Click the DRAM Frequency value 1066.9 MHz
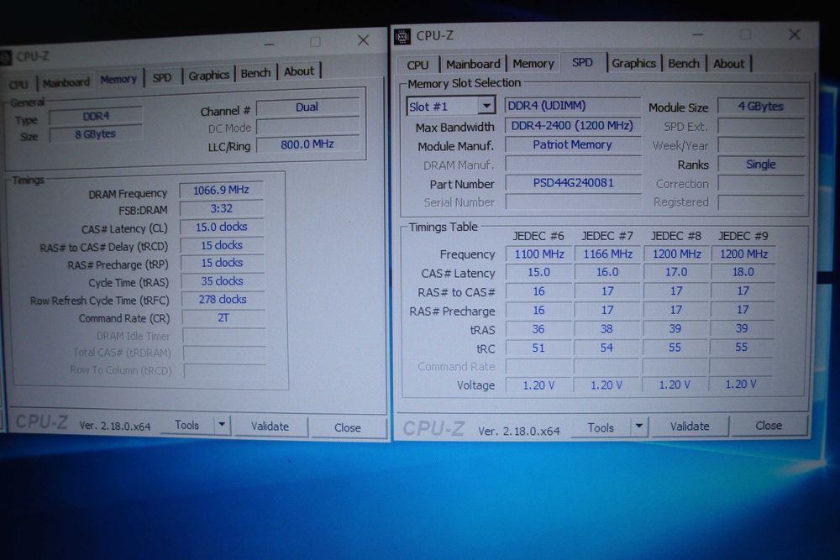This screenshot has height=560, width=840. coord(221,190)
